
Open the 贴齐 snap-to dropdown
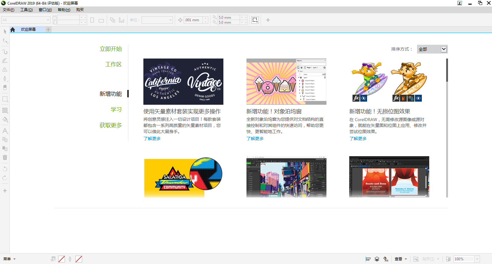(x=430, y=259)
